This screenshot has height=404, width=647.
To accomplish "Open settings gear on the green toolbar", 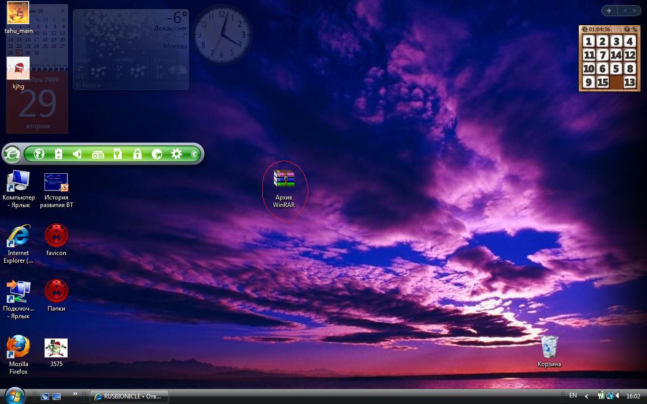I will click(x=176, y=154).
